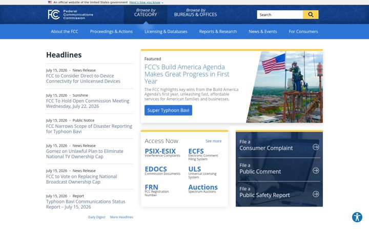Click the arrow icon beside Public Safety Report
The width and height of the screenshot is (369, 230).
pos(316,194)
